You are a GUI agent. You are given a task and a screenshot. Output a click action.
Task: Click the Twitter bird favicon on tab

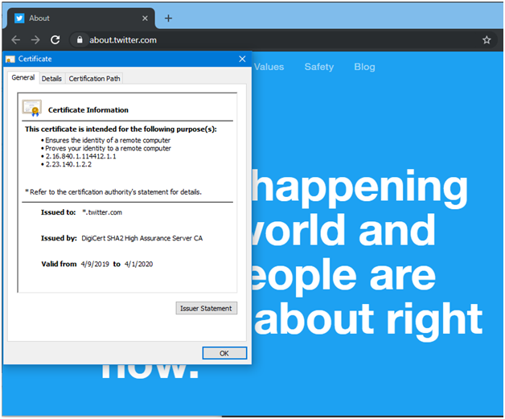tap(19, 18)
